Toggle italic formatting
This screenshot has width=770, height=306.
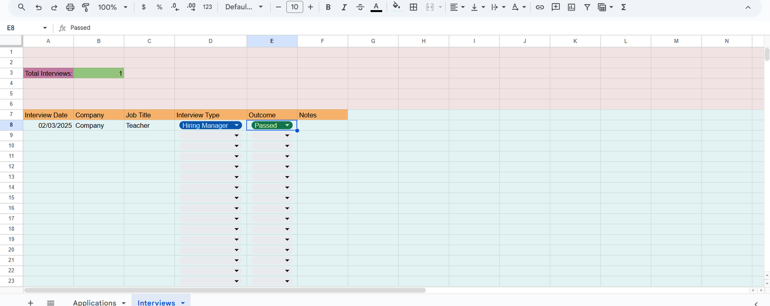click(x=344, y=7)
